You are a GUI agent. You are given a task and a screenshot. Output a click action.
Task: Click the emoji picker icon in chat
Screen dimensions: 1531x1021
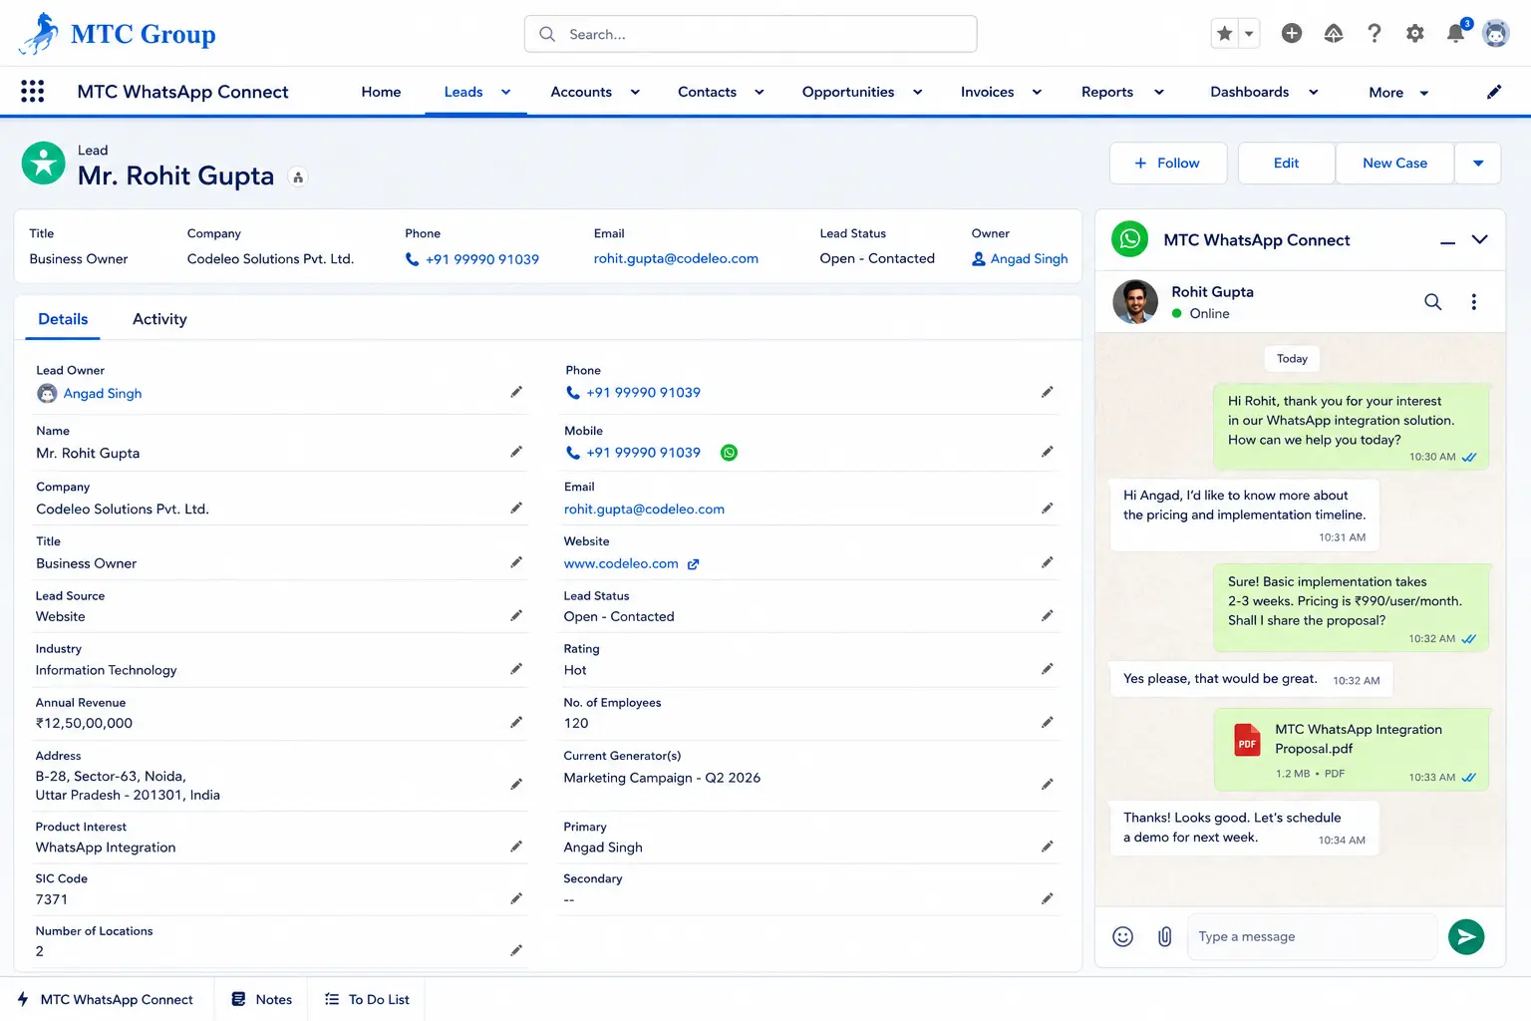[x=1122, y=936]
